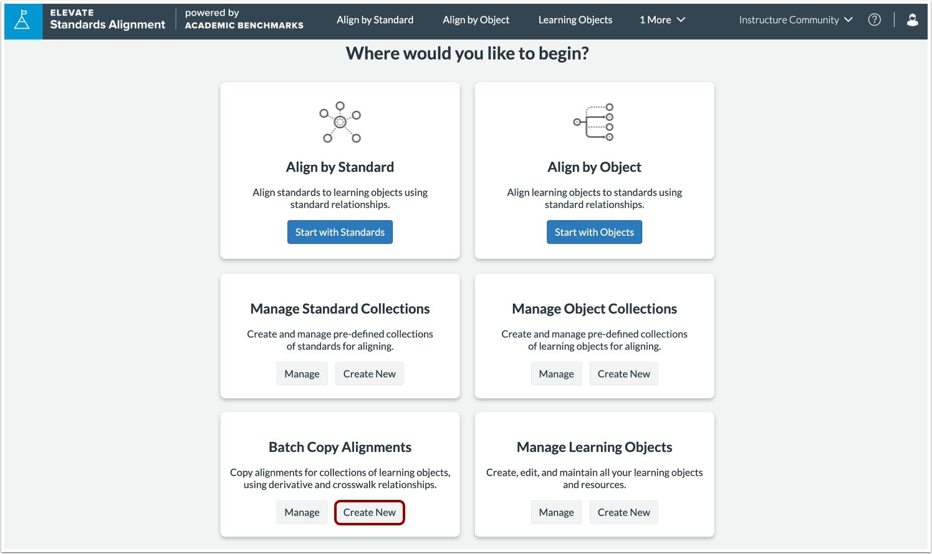The image size is (932, 554).
Task: Select the Align by Object tree diagram icon
Action: [x=593, y=122]
